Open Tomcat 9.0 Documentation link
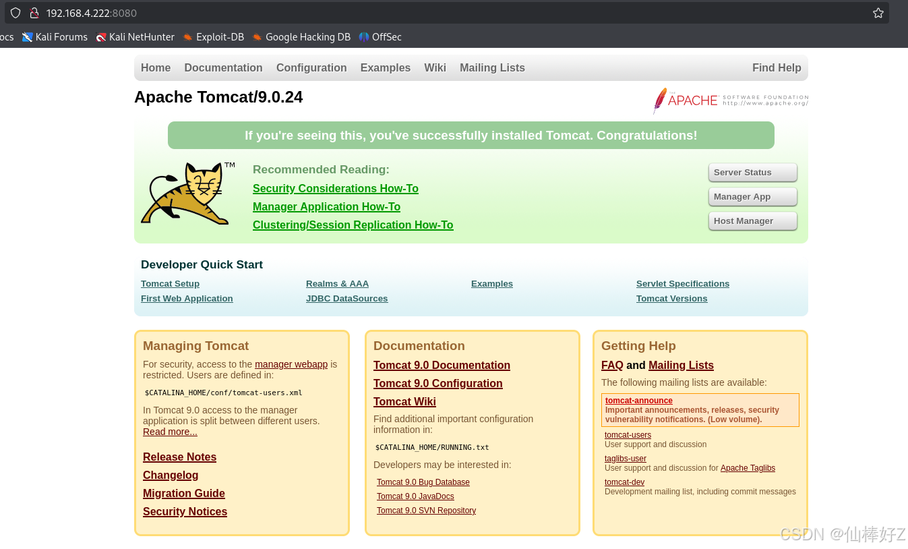Image resolution: width=908 pixels, height=549 pixels. [x=442, y=366]
